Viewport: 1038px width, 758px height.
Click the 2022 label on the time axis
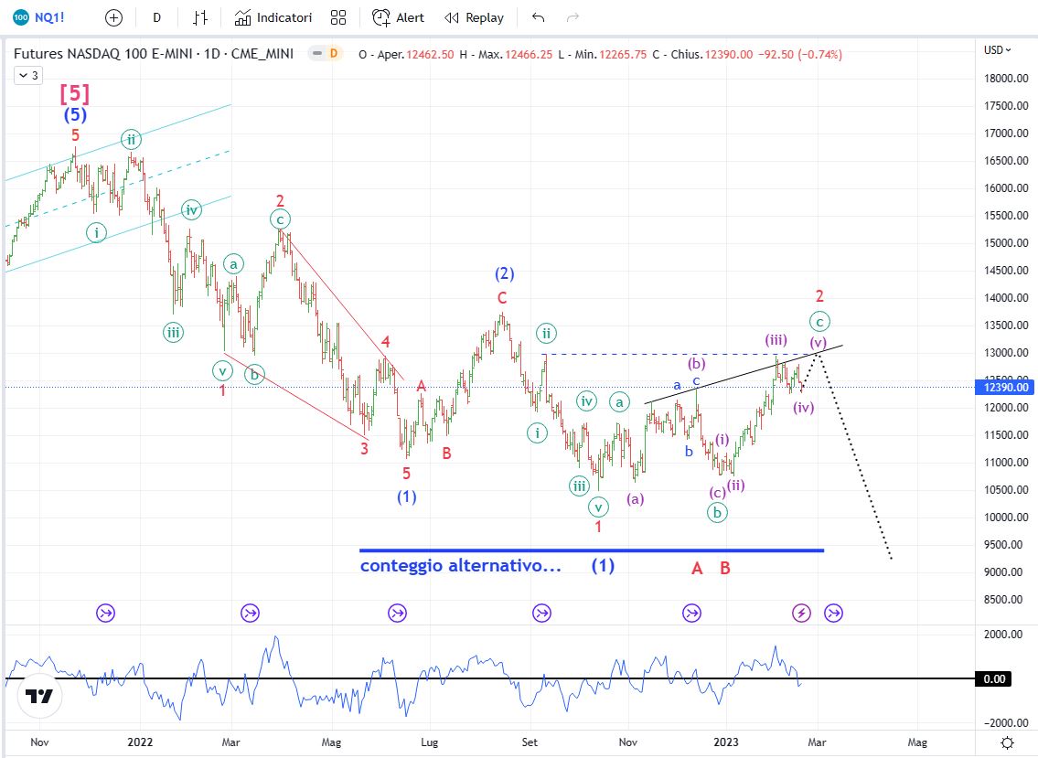pos(140,742)
